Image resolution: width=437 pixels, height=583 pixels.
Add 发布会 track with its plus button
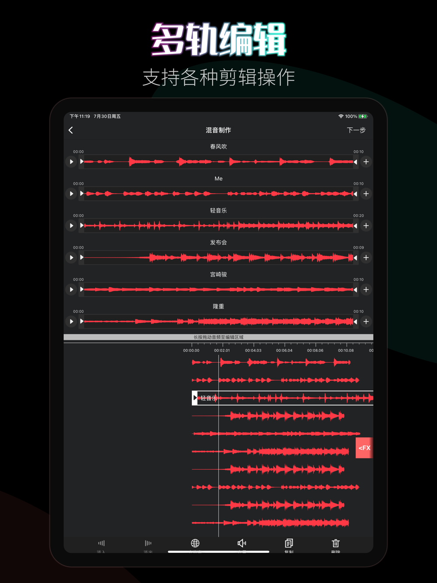366,257
